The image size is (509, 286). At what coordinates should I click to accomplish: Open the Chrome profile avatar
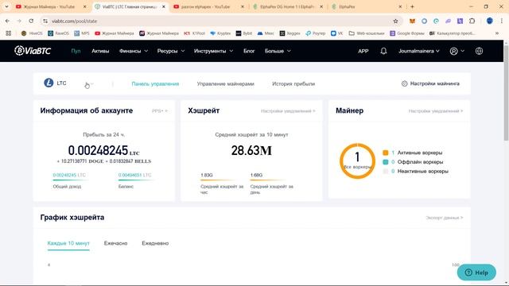click(490, 21)
